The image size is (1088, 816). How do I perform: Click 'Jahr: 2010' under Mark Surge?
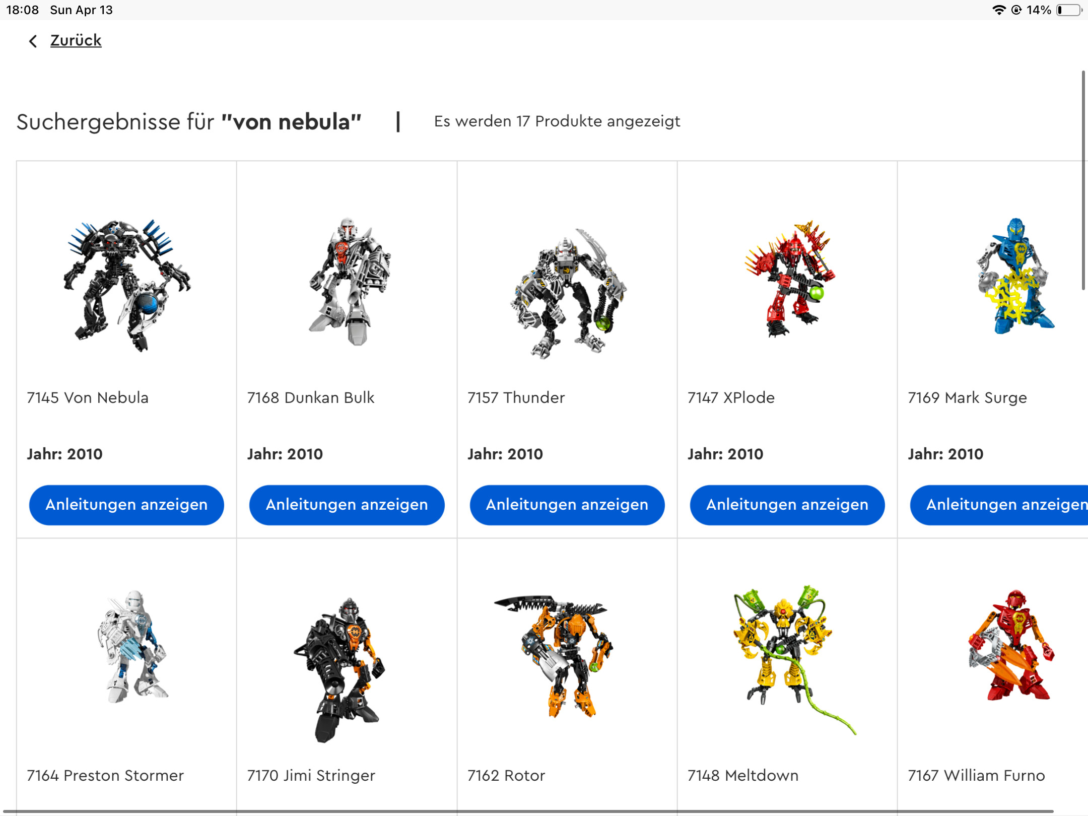click(945, 454)
